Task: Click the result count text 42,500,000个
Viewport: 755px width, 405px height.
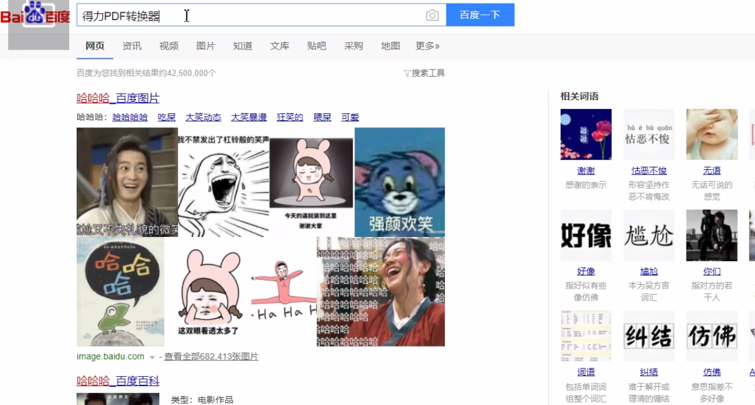Action: click(x=192, y=73)
